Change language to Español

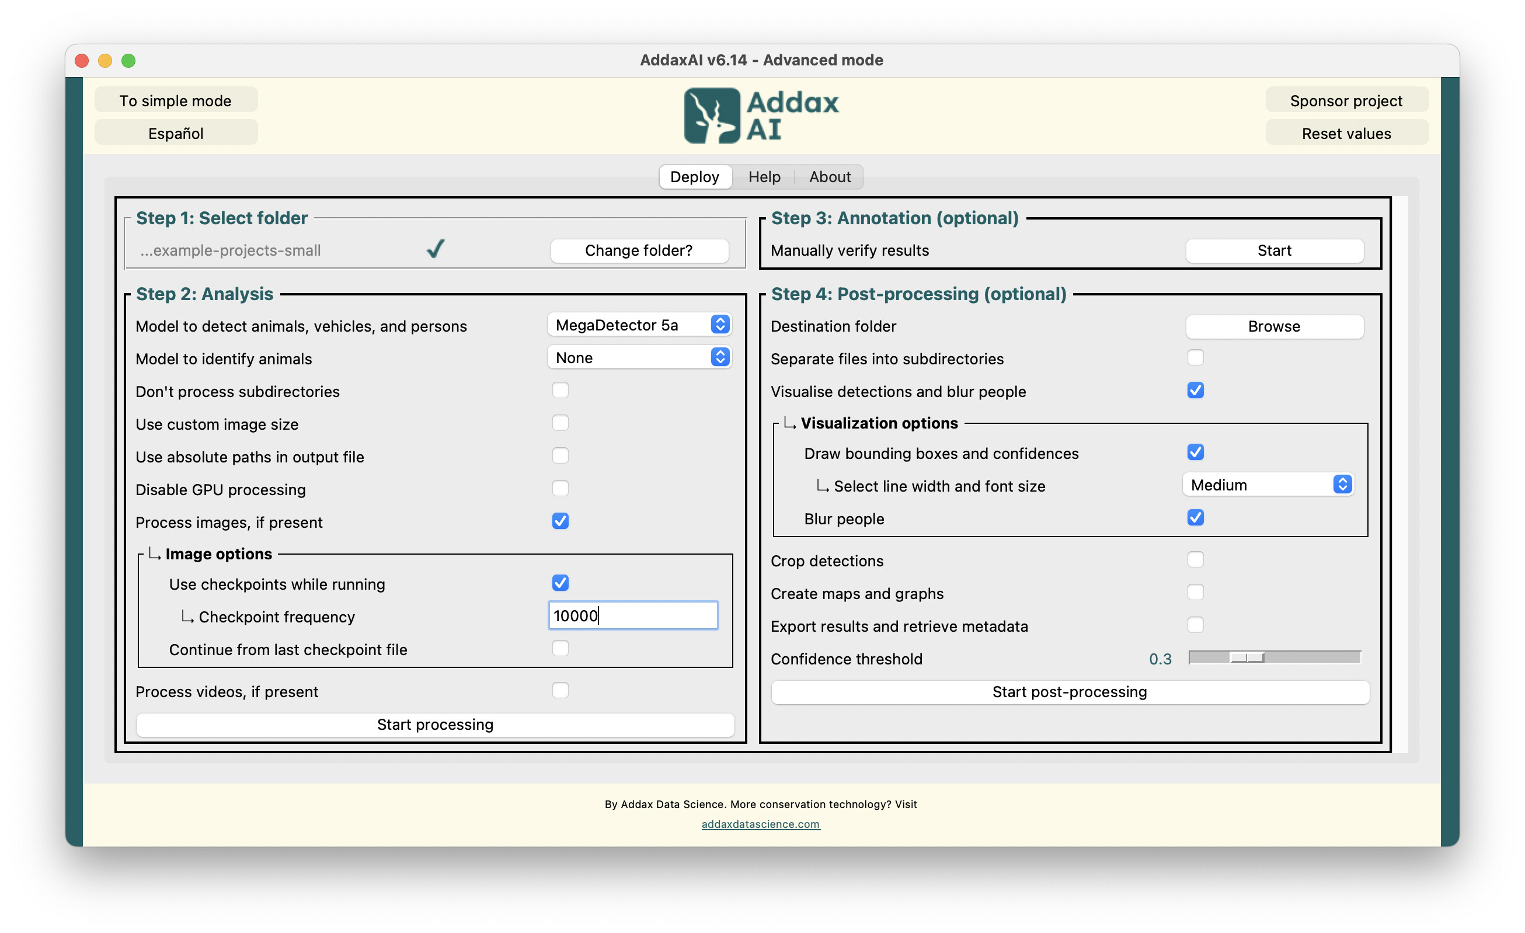pos(176,133)
